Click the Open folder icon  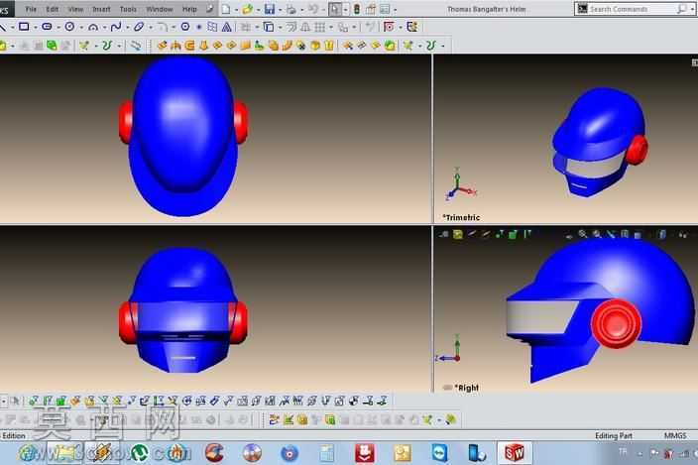click(x=248, y=9)
